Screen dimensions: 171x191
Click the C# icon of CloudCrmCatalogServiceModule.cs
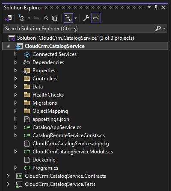(x=27, y=152)
